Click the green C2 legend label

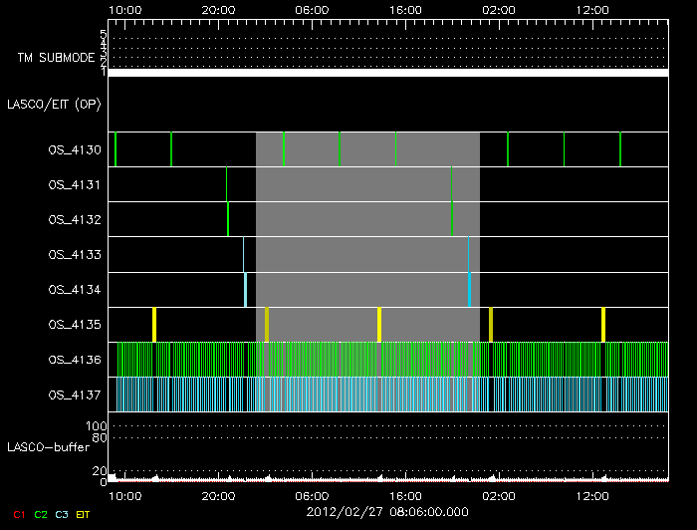[x=41, y=514]
